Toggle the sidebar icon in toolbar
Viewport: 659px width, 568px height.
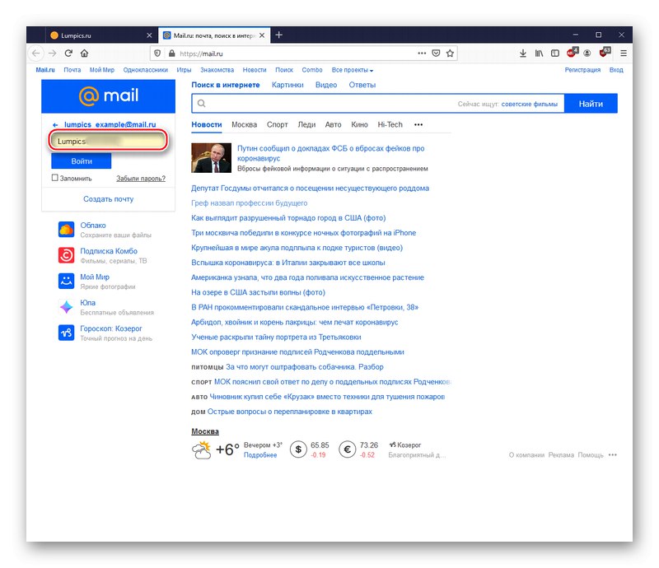click(x=554, y=54)
